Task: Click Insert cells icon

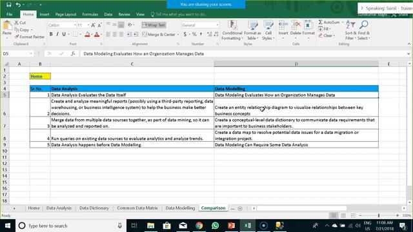Action: 283,25
